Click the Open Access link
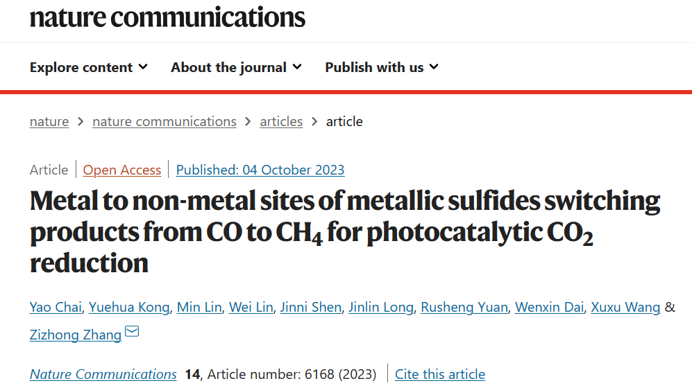Image resolution: width=692 pixels, height=390 pixels. click(121, 170)
